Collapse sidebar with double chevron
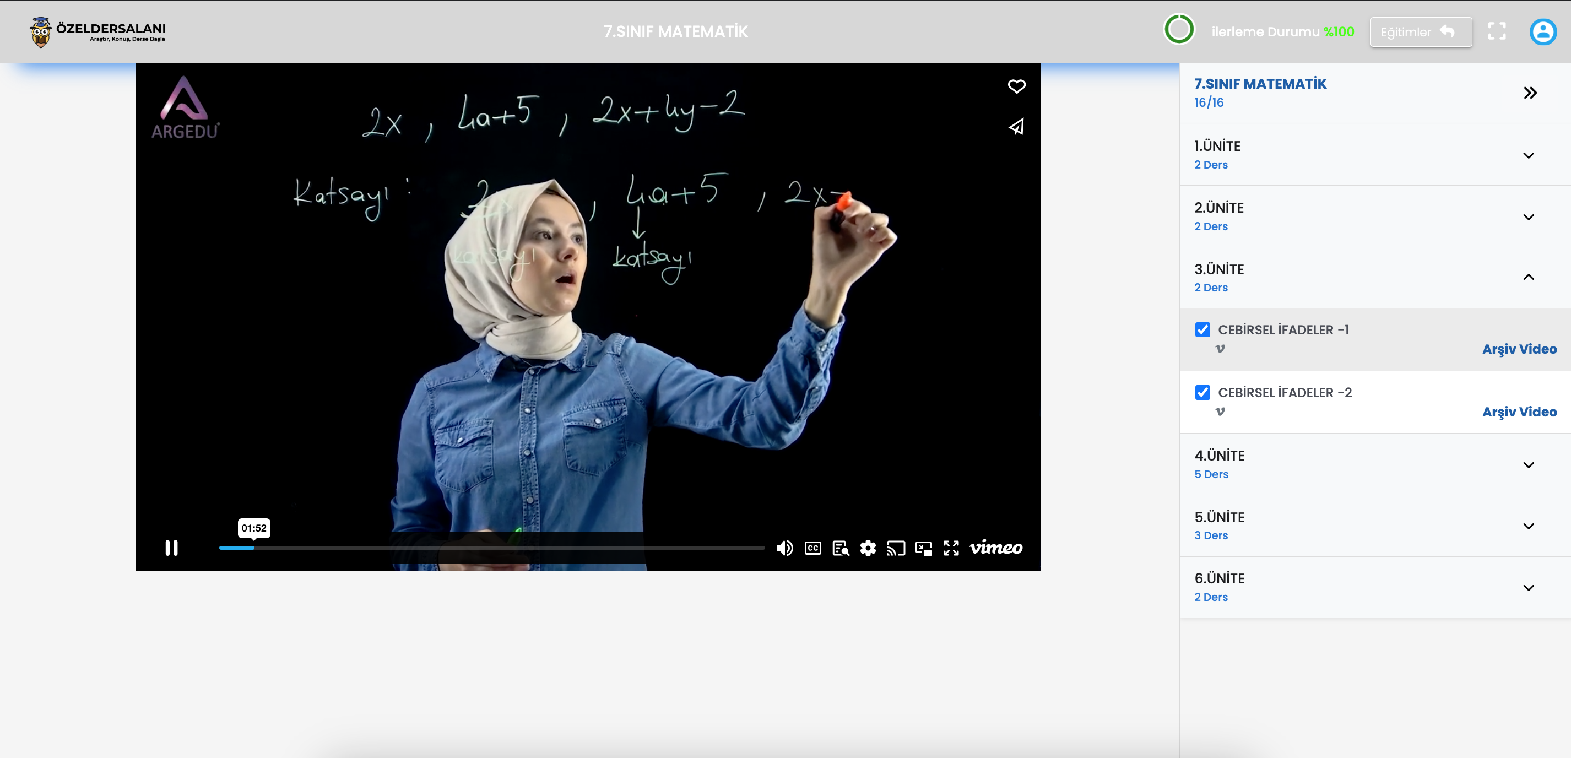The width and height of the screenshot is (1571, 758). pos(1530,93)
